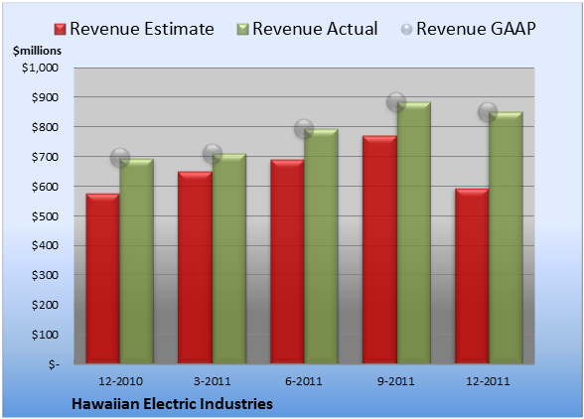Click the GAAP sphere marker for 6-2011
Image resolution: width=584 pixels, height=419 pixels.
304,129
